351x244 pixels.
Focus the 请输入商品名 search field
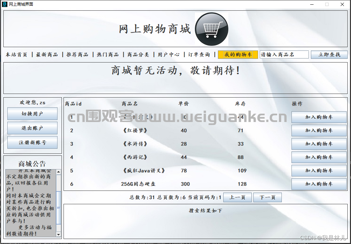pyautogui.click(x=284, y=54)
